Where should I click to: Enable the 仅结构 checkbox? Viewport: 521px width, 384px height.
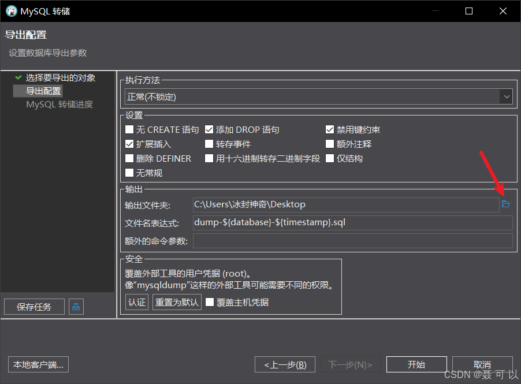(x=330, y=158)
